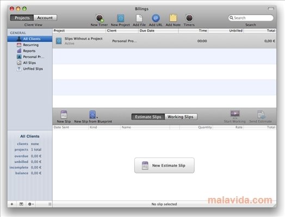Screen dimensions: 285x217
Task: Select the Personal Pr... client in the sidebar
Action: point(30,57)
